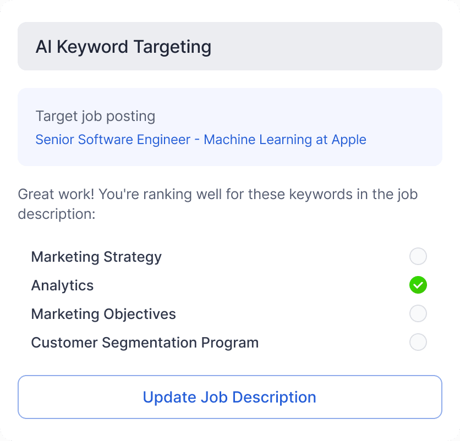Open the Senior Software Engineer job posting link
Viewport: 460px width, 441px height.
[200, 140]
